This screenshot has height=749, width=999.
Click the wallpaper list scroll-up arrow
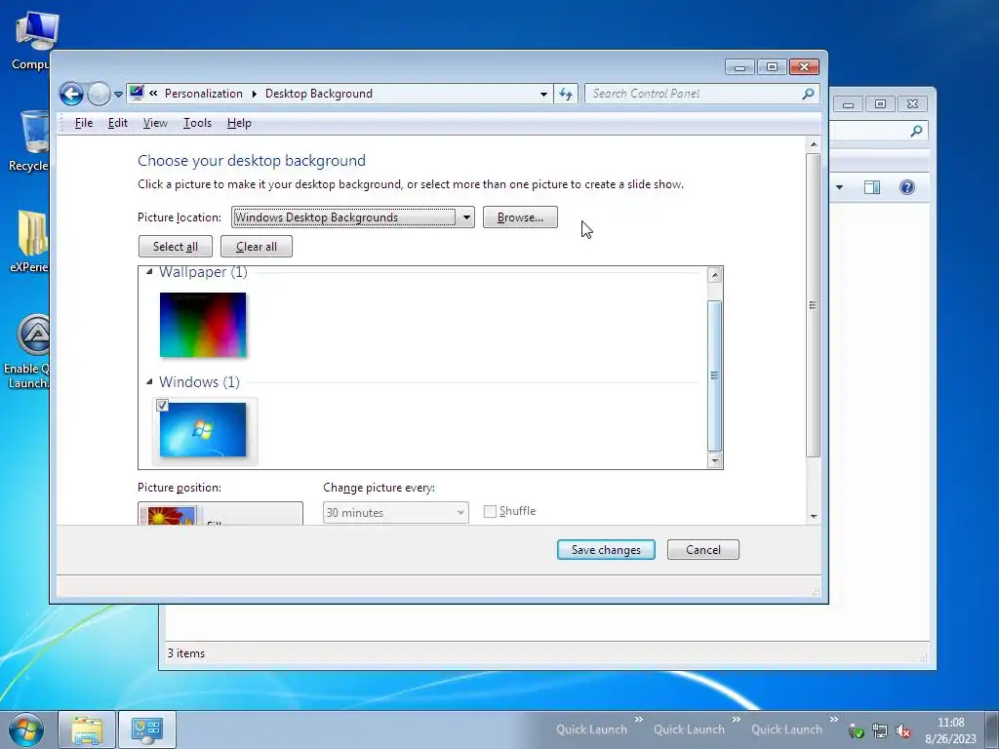click(x=715, y=275)
